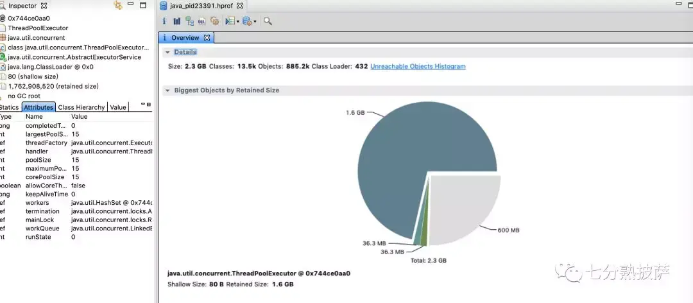
Task: Sort attributes by Value column header
Action: pyautogui.click(x=79, y=117)
